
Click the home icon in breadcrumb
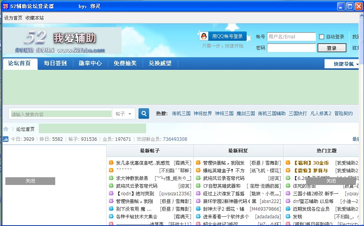point(6,129)
